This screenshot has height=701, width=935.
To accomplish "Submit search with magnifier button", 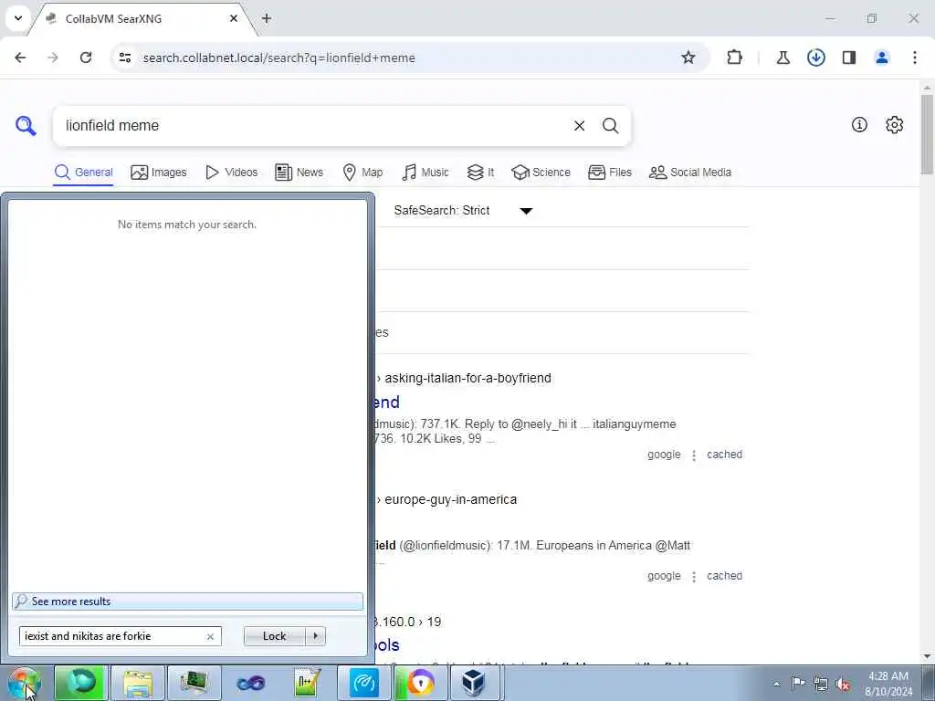I will [x=610, y=126].
